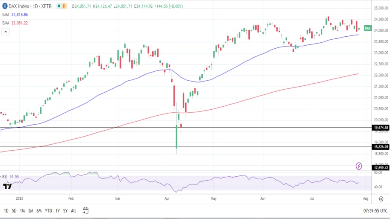
Task: Select the YTD time range
Action: 48,210
